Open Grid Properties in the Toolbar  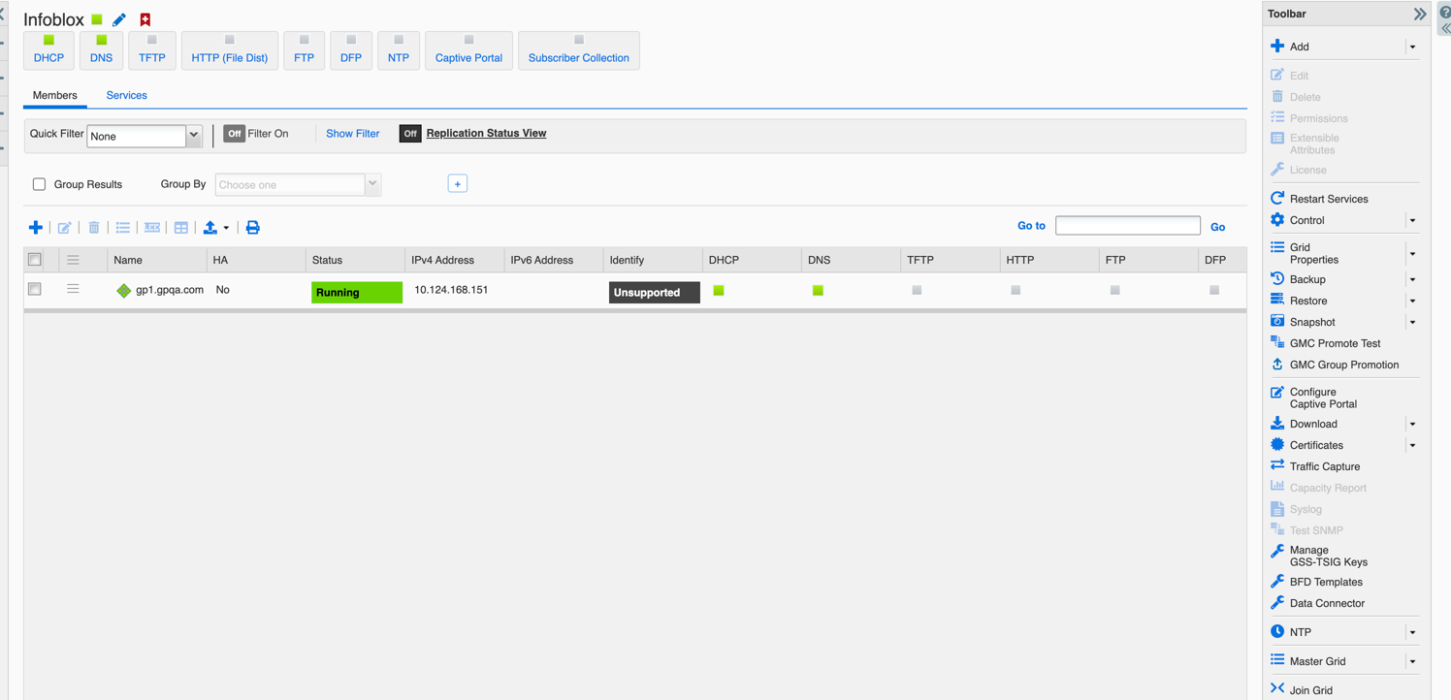1313,253
